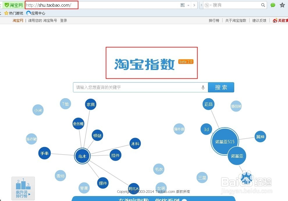Open the 应用中心 app center icon
The width and height of the screenshot is (288, 201).
point(28,13)
